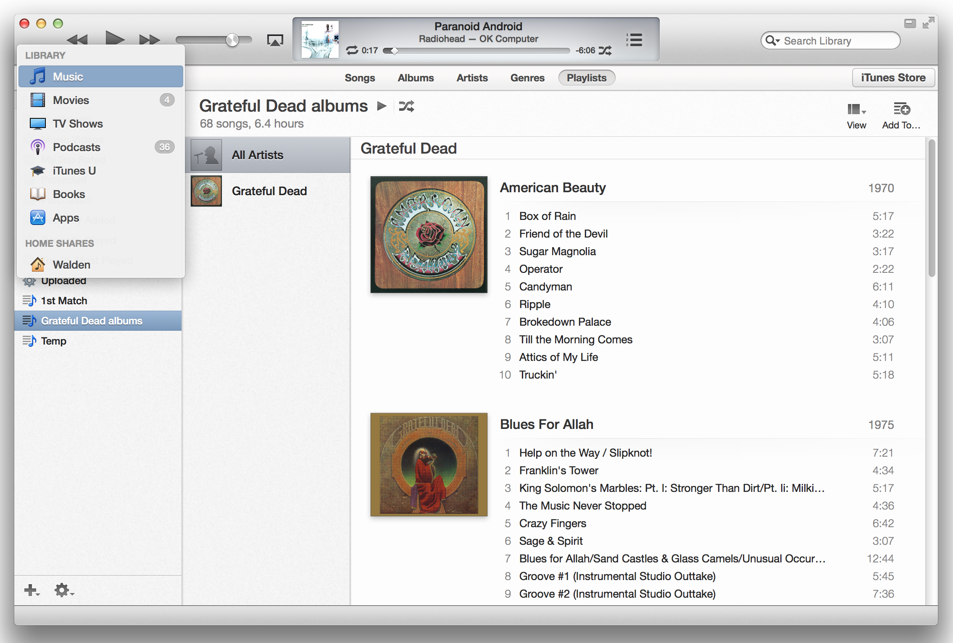Expand the Grateful Dead artist entry

pyautogui.click(x=269, y=190)
